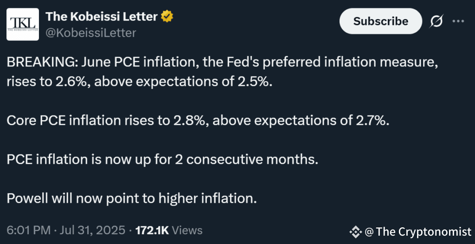Subscribe to The Kobeissi Letter
475x244 pixels.
[x=381, y=21]
